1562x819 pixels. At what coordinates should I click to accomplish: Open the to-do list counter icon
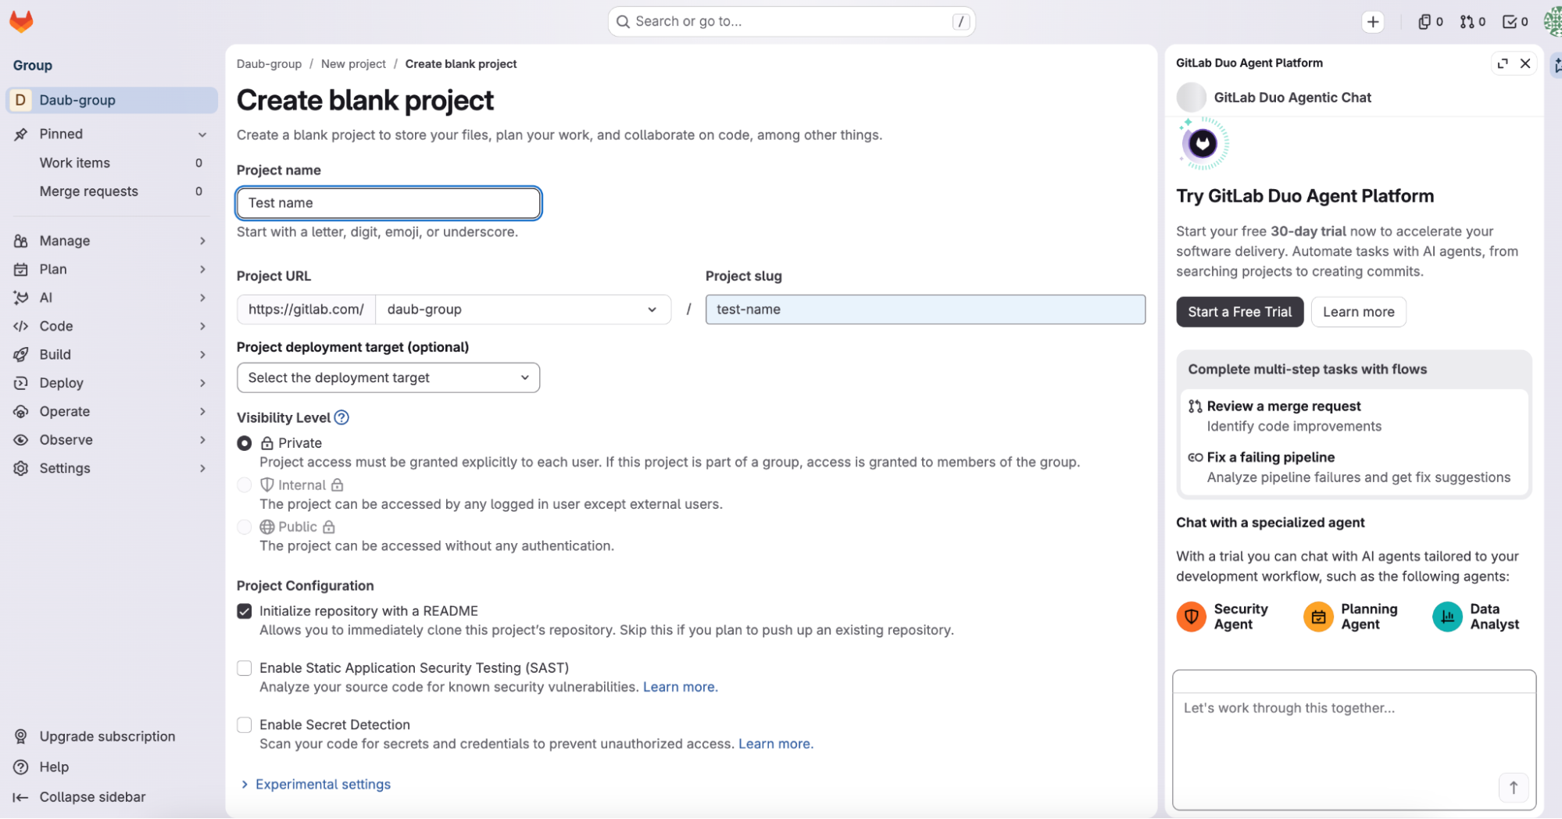(1515, 22)
